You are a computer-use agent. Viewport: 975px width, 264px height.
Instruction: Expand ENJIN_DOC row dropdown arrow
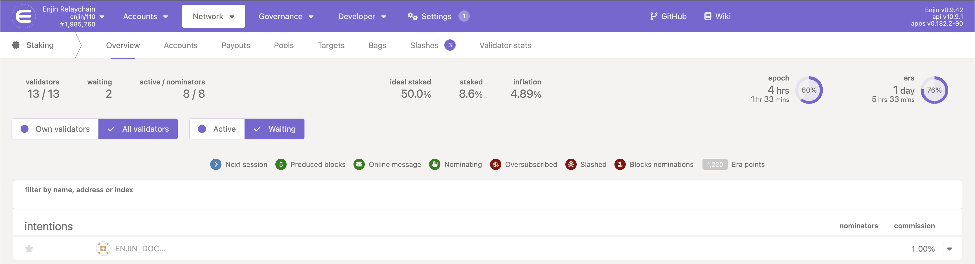(949, 249)
